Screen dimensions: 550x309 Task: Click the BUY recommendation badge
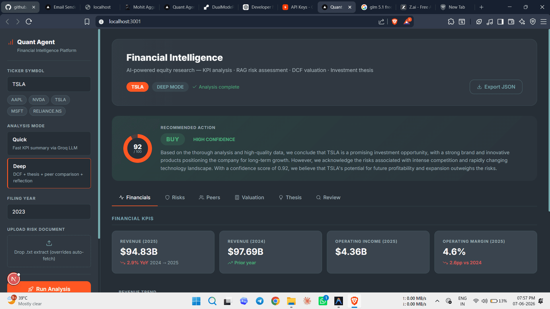pos(173,139)
